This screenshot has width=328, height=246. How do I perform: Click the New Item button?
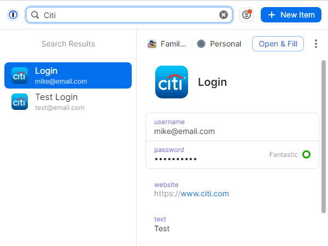[291, 15]
